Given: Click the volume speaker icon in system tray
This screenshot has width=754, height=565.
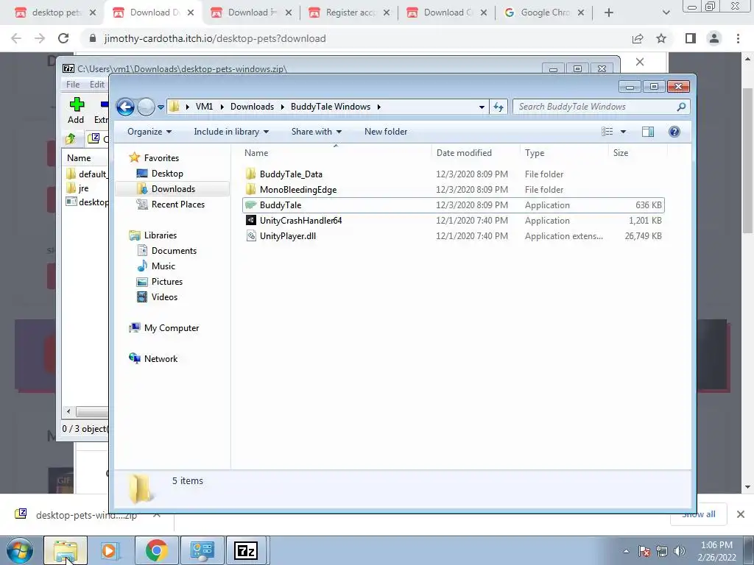Looking at the screenshot, I should click(679, 551).
